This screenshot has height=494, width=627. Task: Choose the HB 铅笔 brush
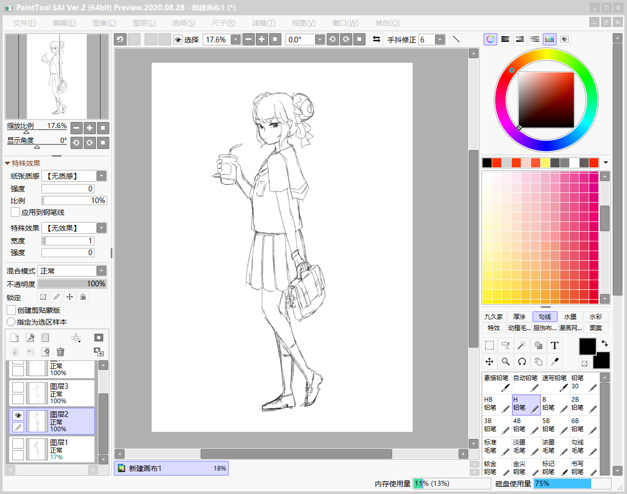(x=497, y=404)
